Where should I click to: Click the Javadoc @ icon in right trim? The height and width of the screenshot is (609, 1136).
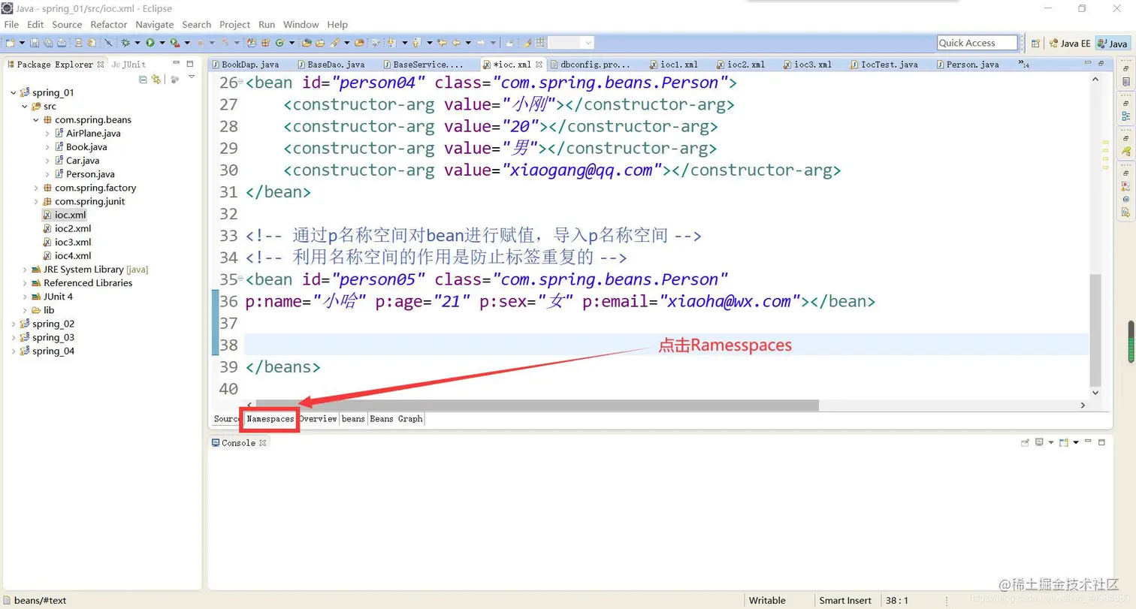(x=1125, y=199)
